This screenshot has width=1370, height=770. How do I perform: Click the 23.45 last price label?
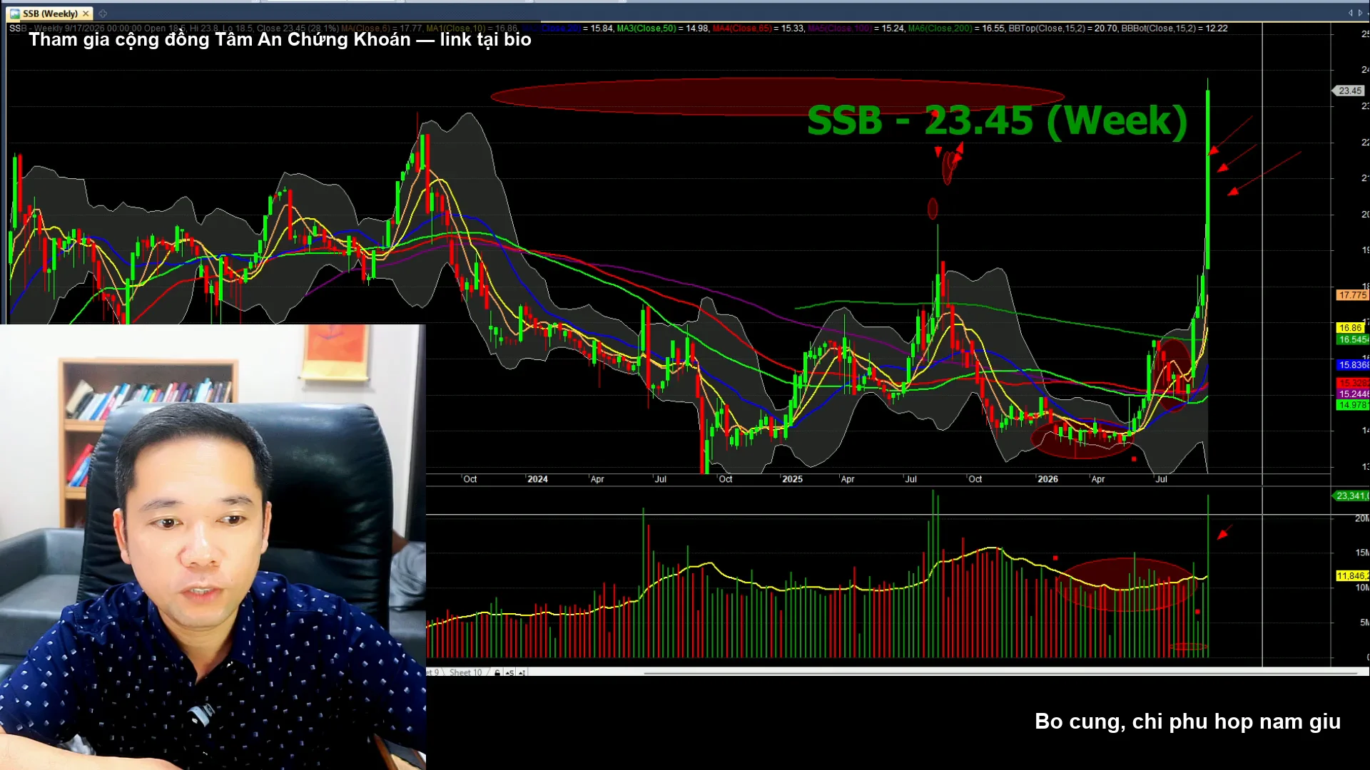pos(1349,91)
